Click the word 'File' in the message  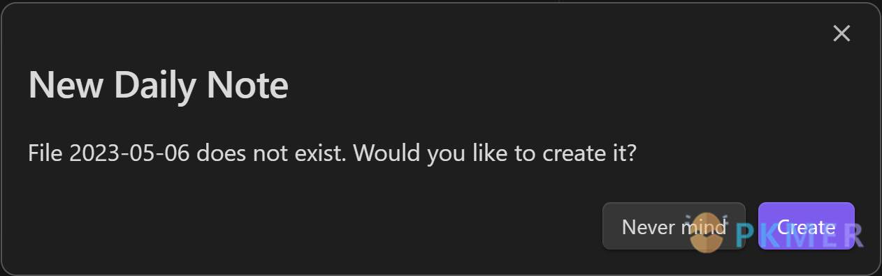46,153
